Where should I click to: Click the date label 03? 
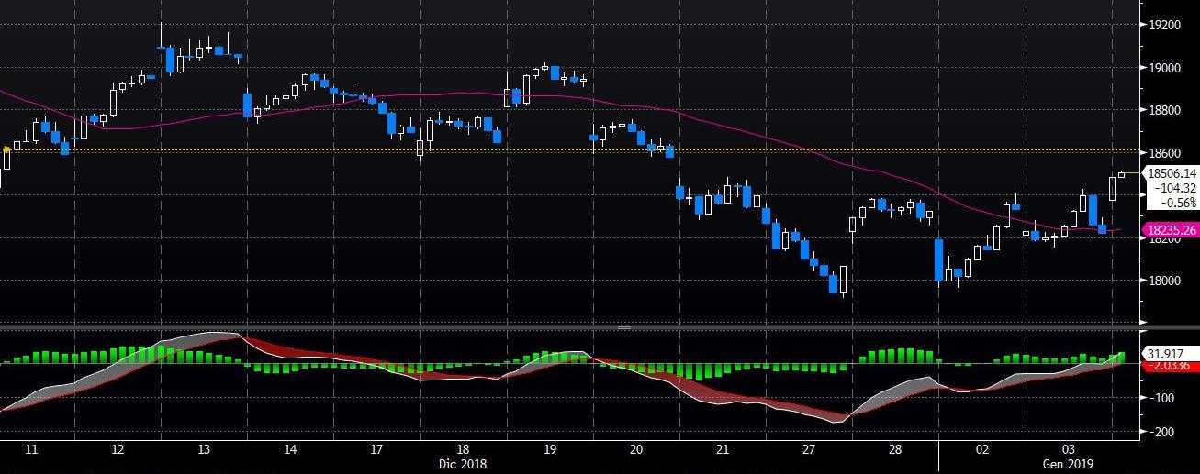1070,450
